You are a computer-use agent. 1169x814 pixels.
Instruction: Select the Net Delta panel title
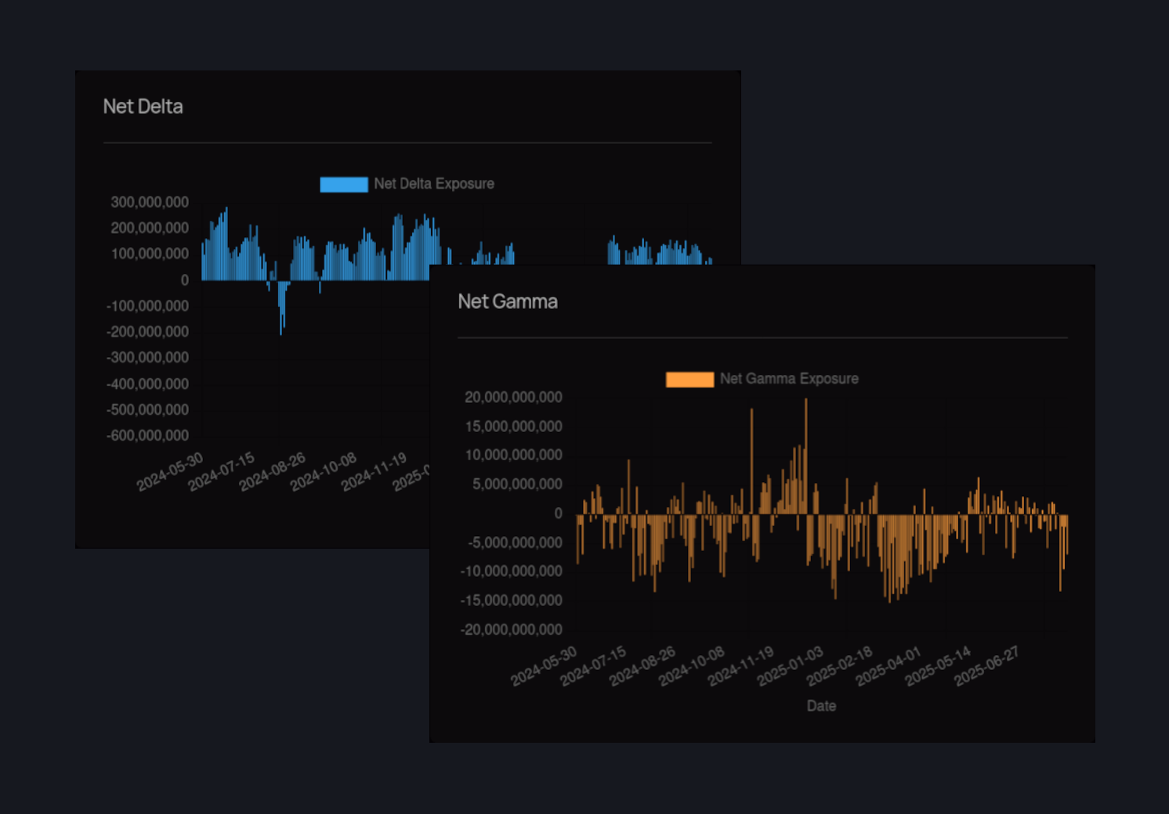[144, 106]
